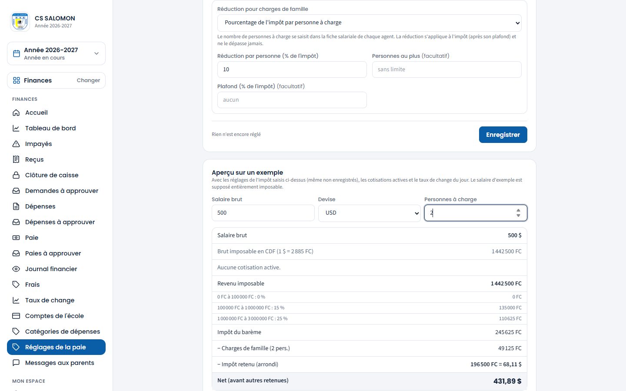This screenshot has height=391, width=626.
Task: Click the grid icon next to Finances
Action: (x=17, y=80)
